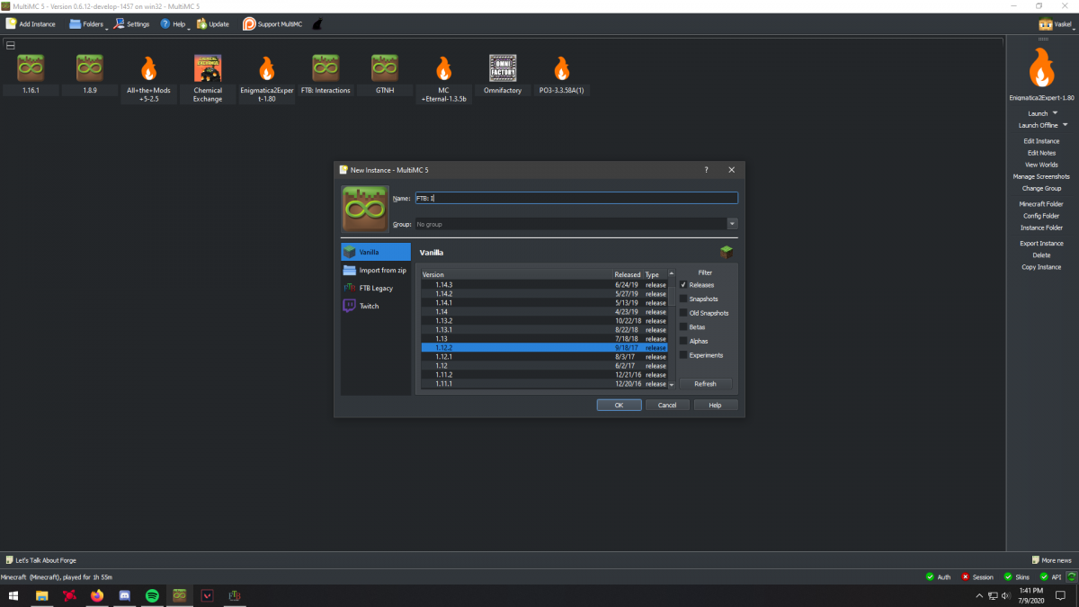Image resolution: width=1079 pixels, height=607 pixels.
Task: Click the instance icon in New Instance dialog
Action: (x=365, y=210)
